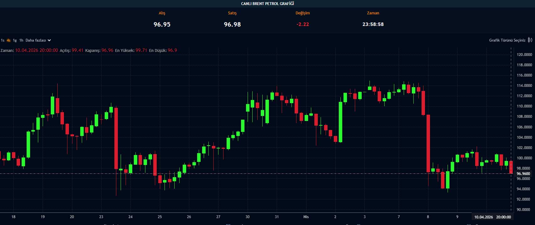Select the 1h timeframe option

[21, 40]
